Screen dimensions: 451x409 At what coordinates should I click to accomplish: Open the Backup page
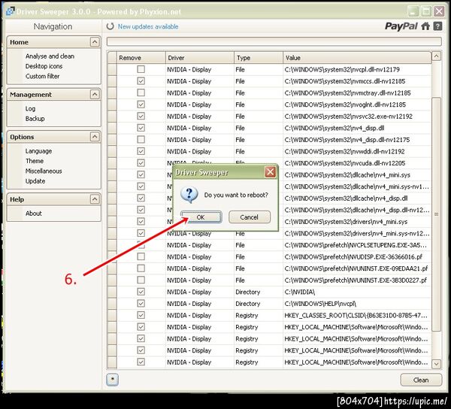click(35, 119)
